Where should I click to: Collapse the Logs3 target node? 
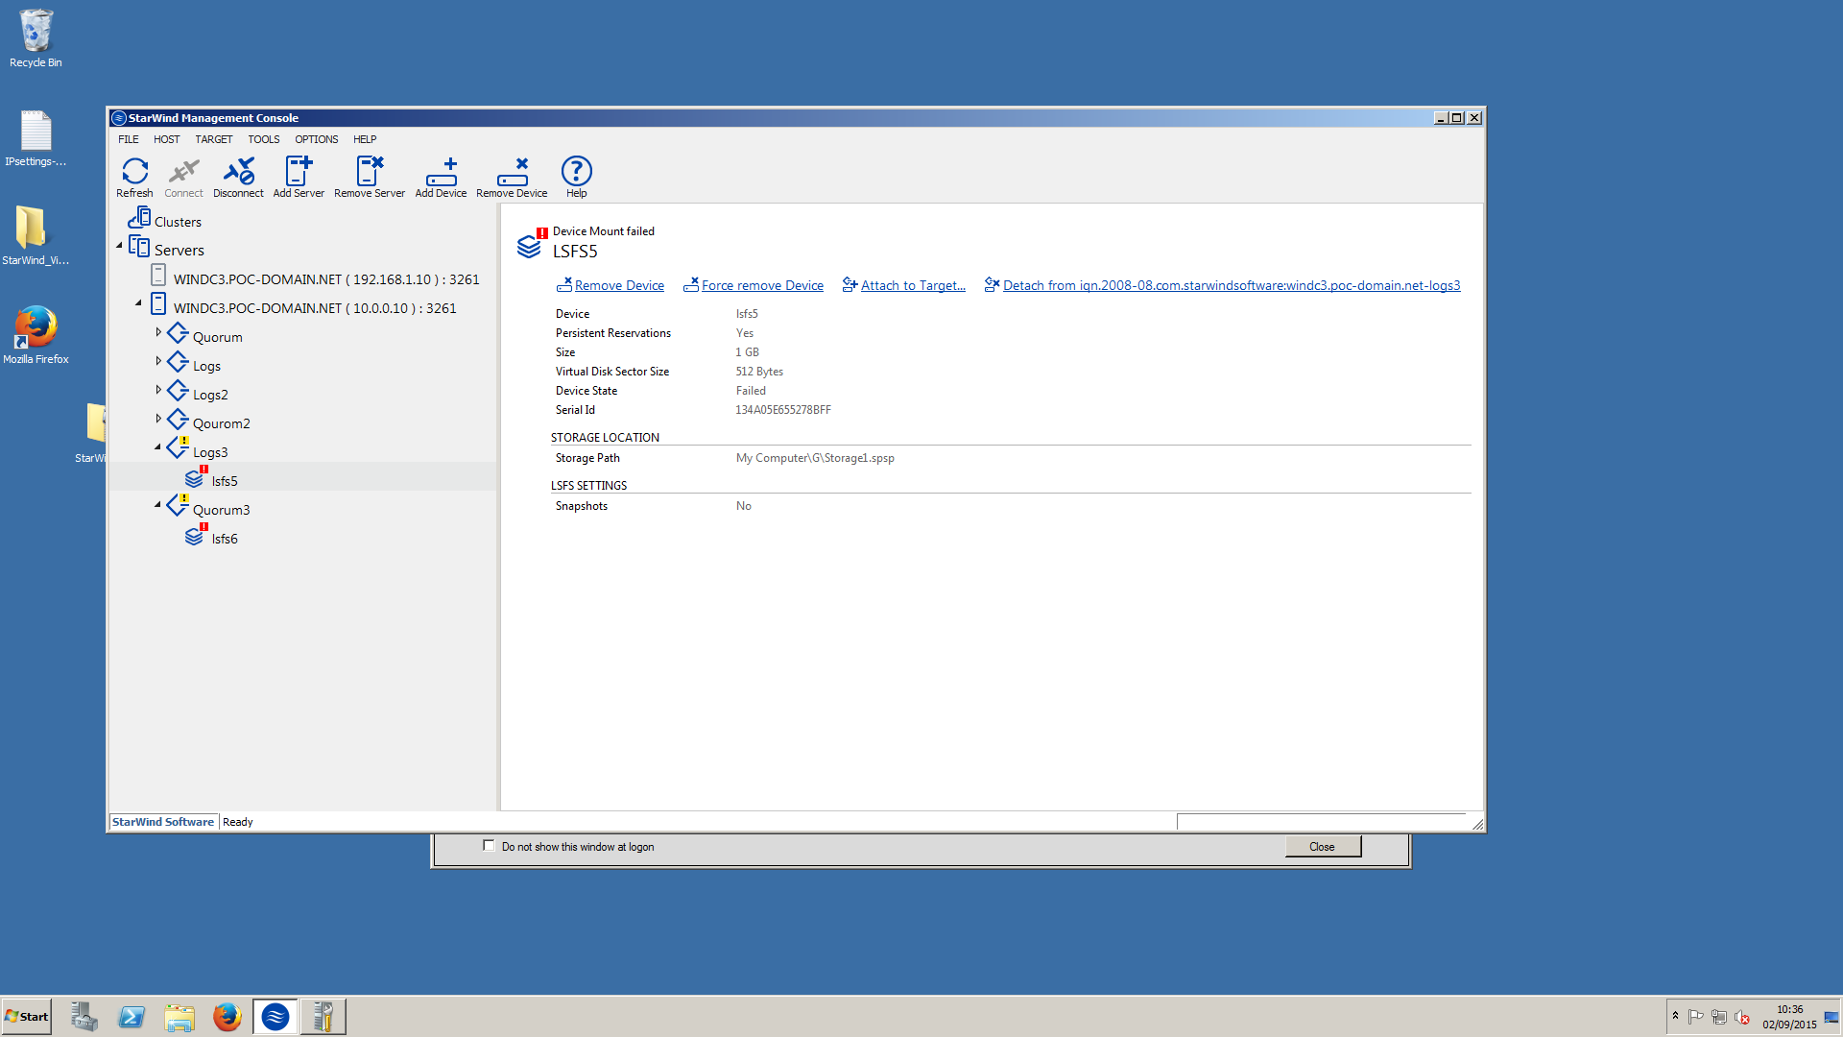pyautogui.click(x=158, y=447)
